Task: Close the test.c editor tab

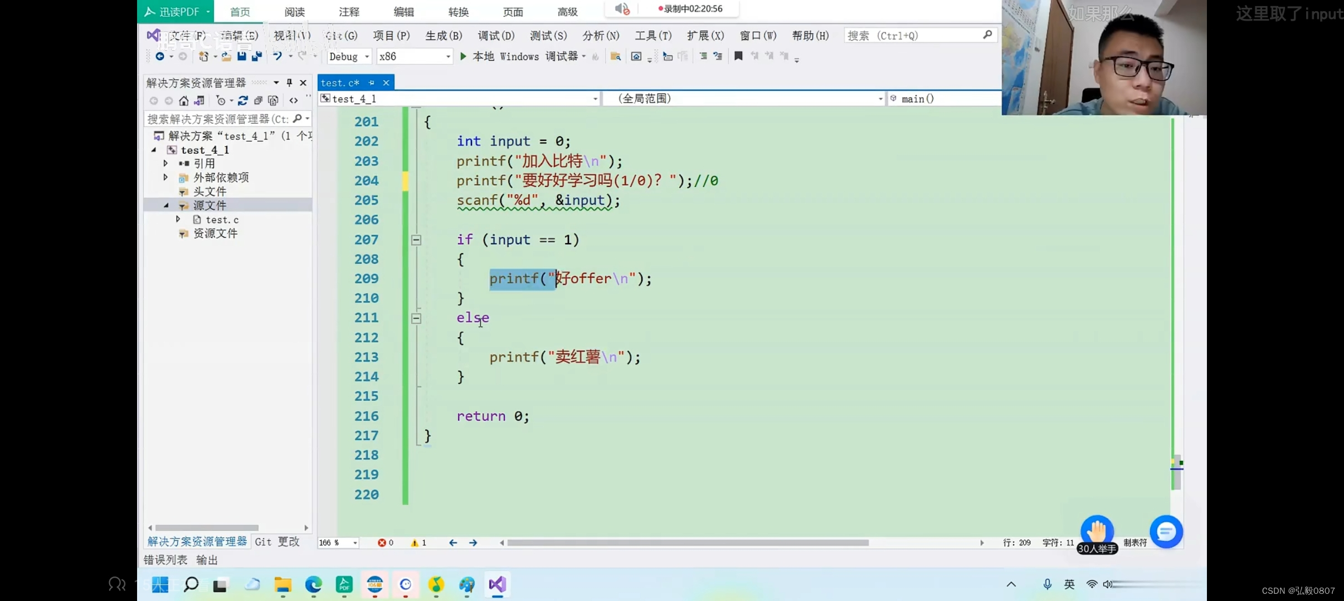Action: pyautogui.click(x=386, y=83)
